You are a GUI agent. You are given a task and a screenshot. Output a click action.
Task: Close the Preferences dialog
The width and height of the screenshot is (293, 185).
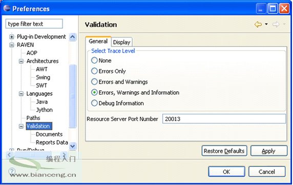(x=284, y=9)
